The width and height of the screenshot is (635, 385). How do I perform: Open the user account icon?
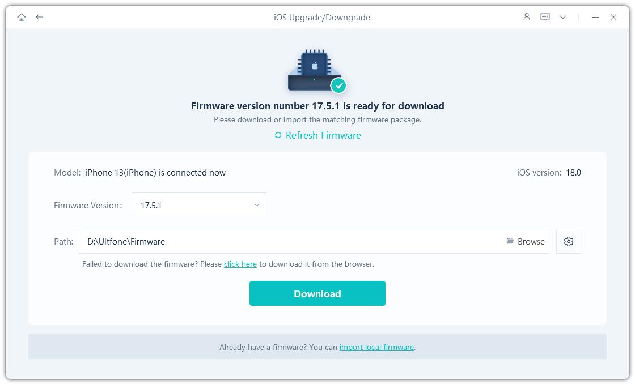click(526, 17)
